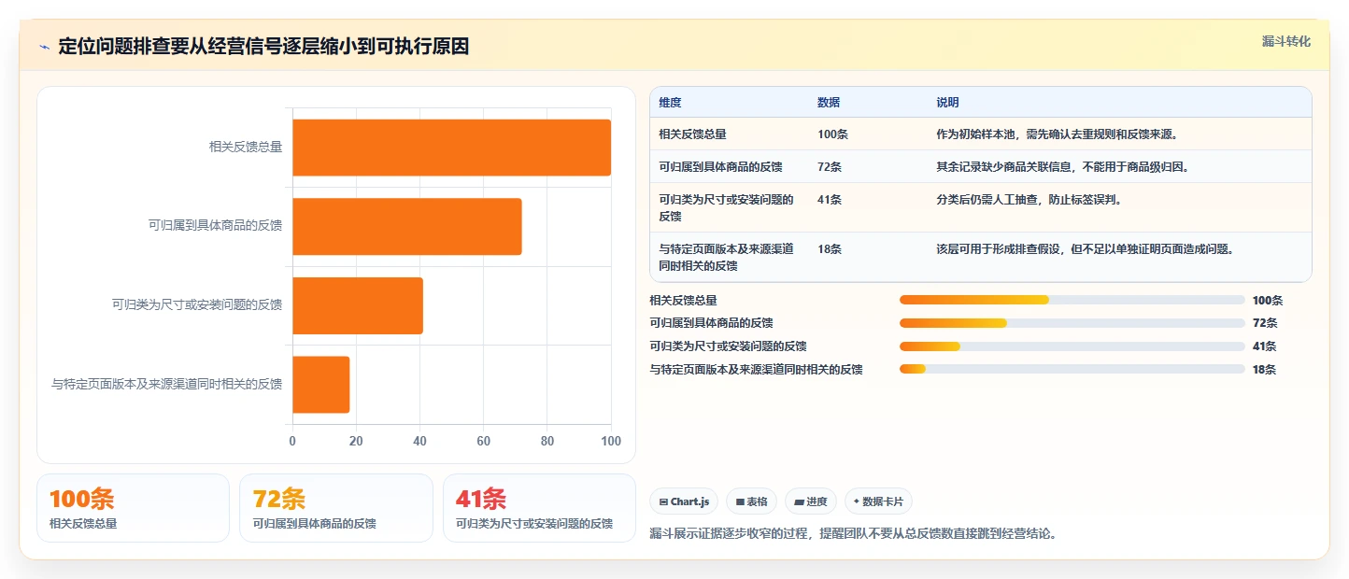Click the x-axis tick 20
Image resolution: width=1349 pixels, height=579 pixels.
[x=356, y=442]
